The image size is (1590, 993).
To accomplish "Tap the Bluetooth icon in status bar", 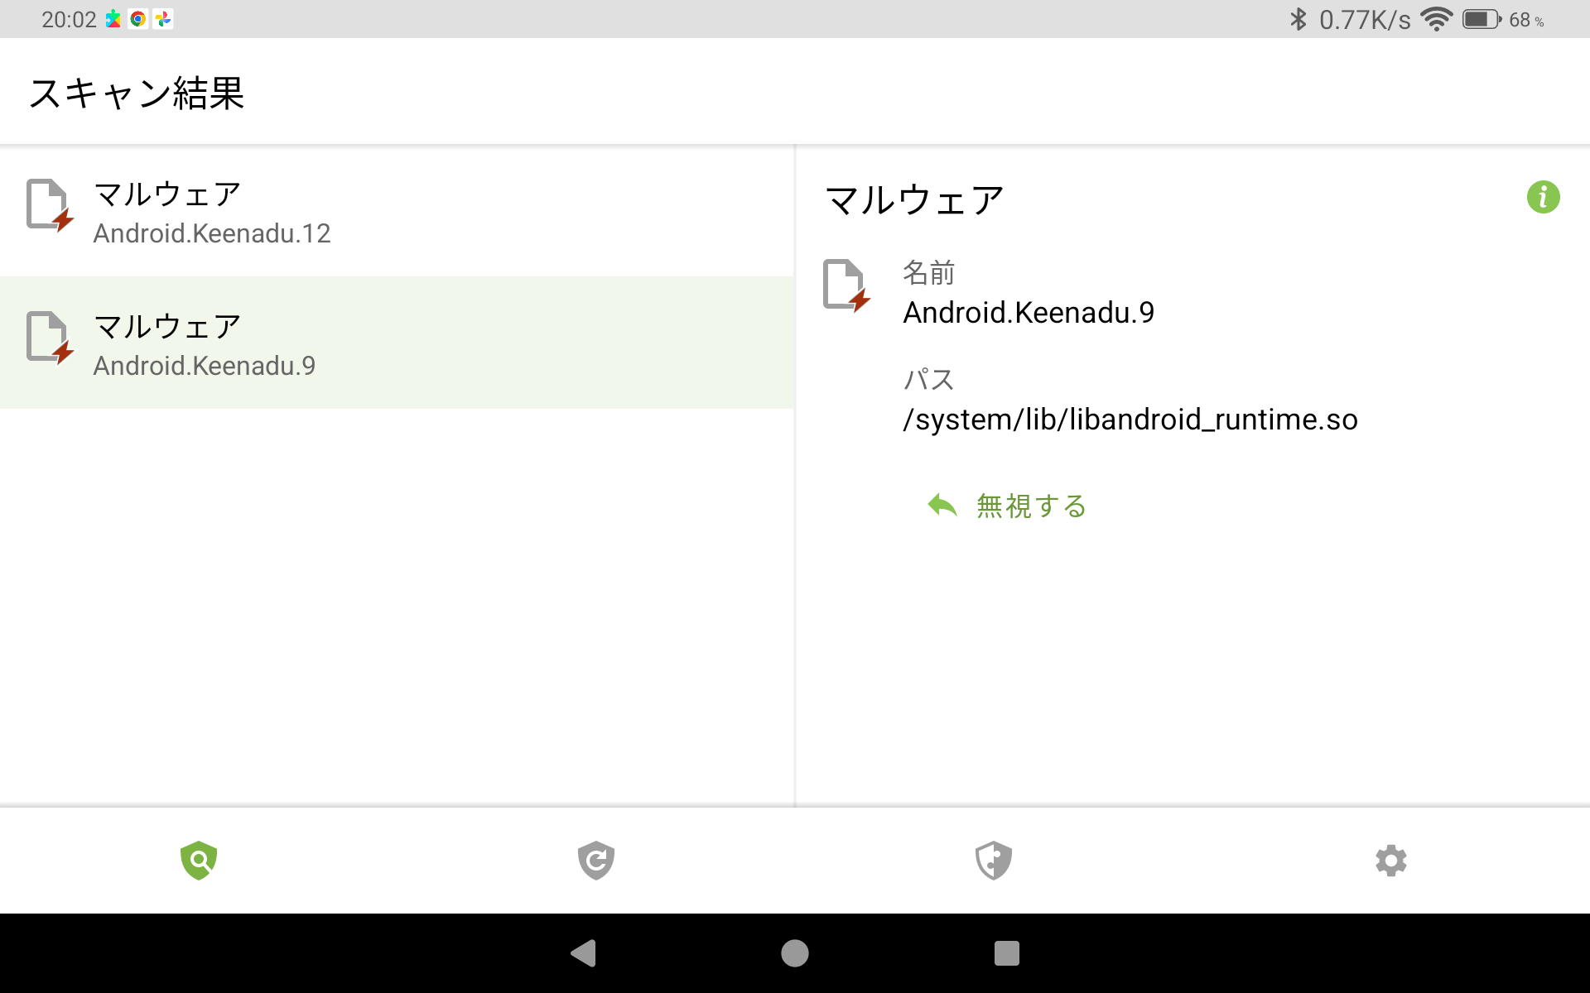I will click(x=1298, y=19).
